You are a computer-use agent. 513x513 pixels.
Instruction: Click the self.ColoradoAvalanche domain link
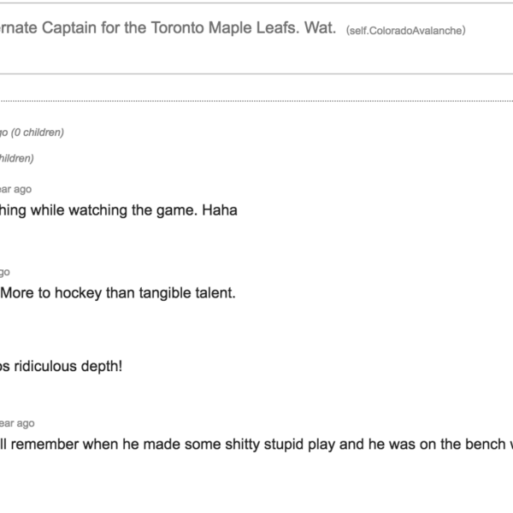(x=405, y=31)
